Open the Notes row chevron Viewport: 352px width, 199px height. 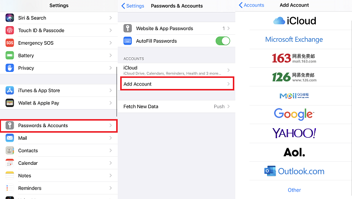(111, 176)
